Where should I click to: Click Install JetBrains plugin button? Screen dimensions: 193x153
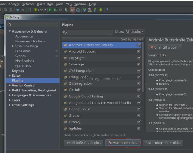tap(83, 143)
